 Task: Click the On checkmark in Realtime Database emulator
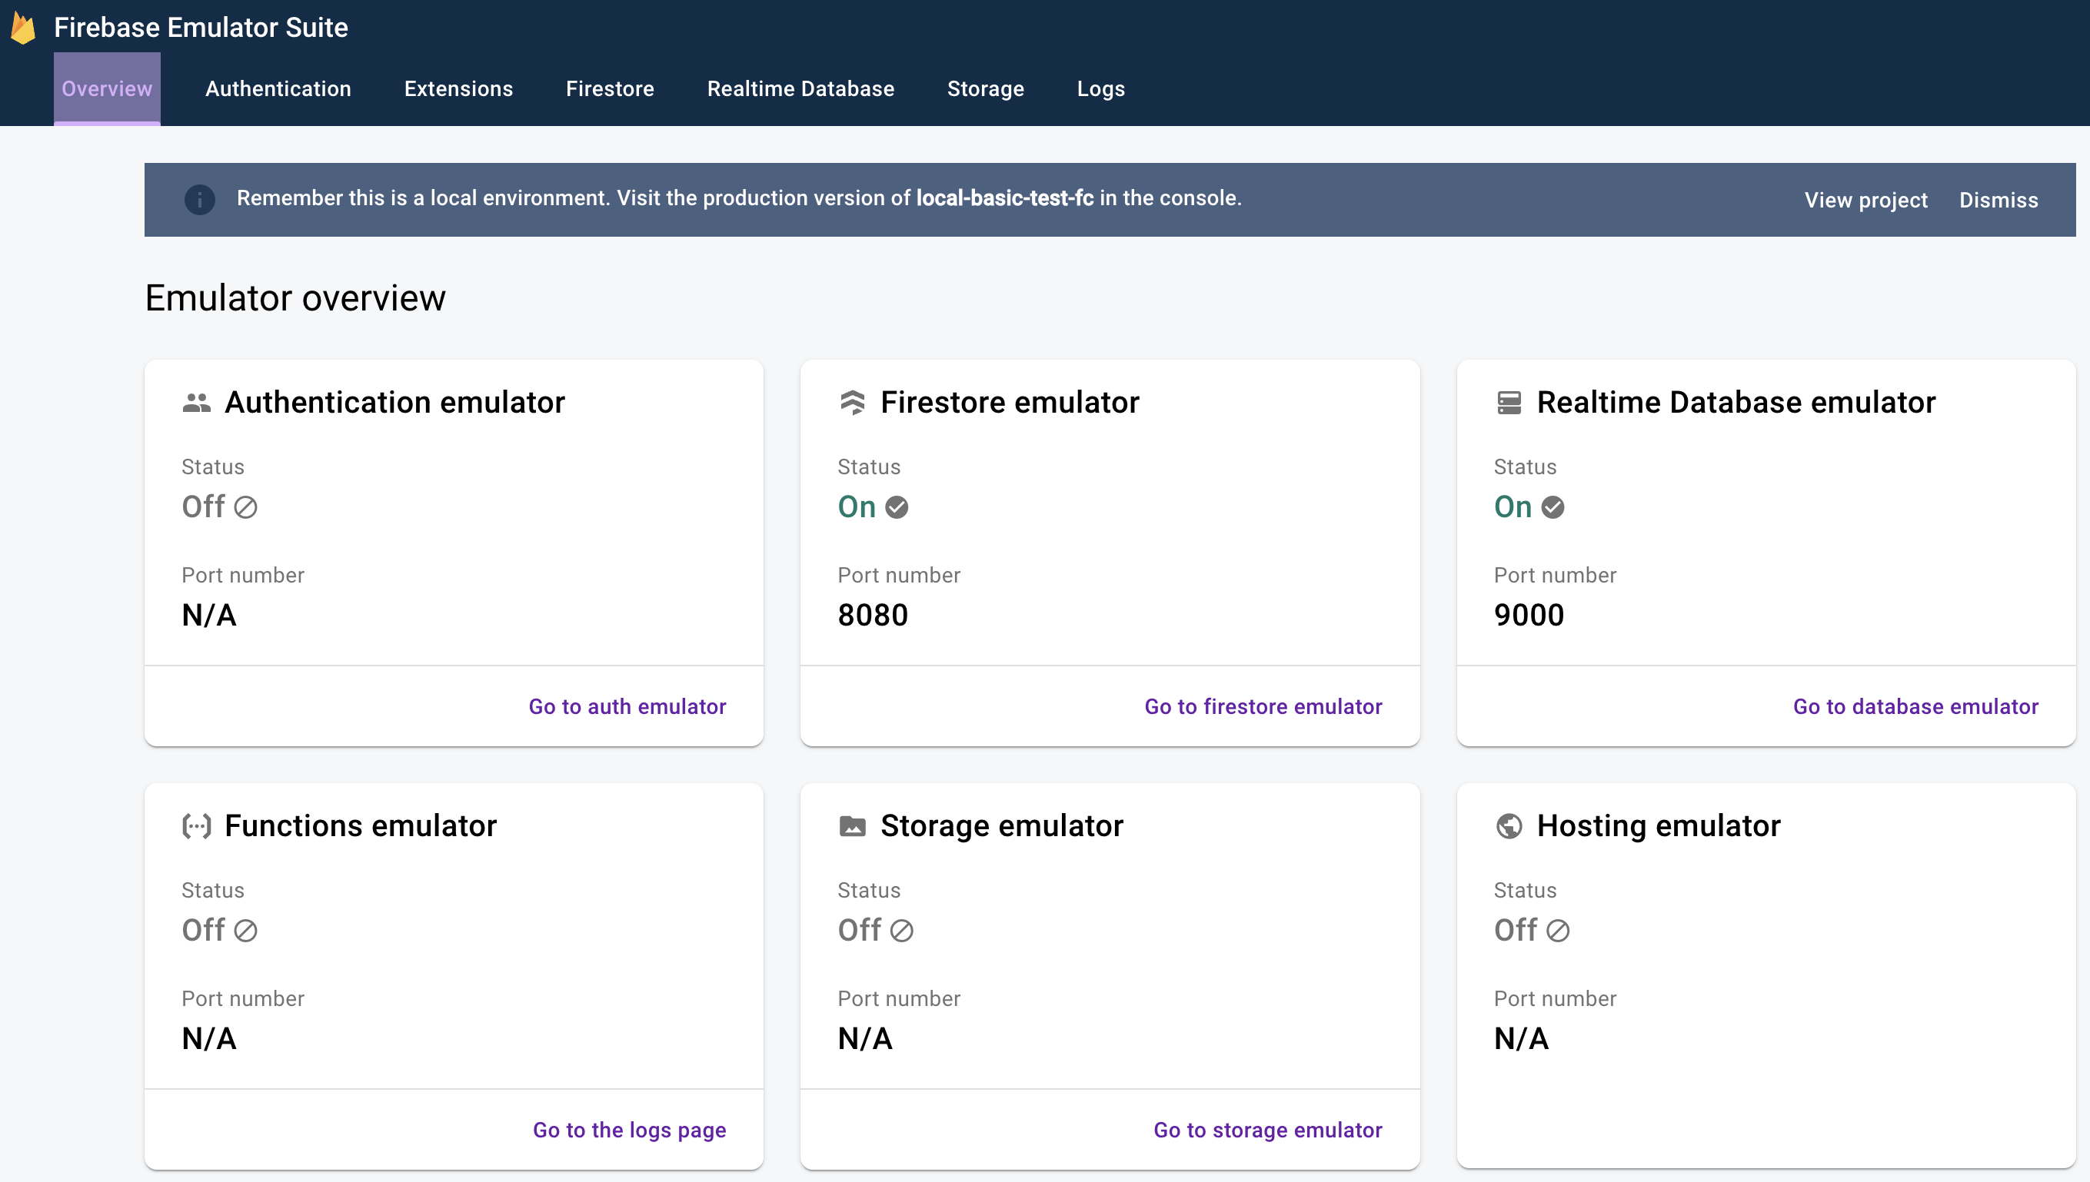click(1553, 507)
